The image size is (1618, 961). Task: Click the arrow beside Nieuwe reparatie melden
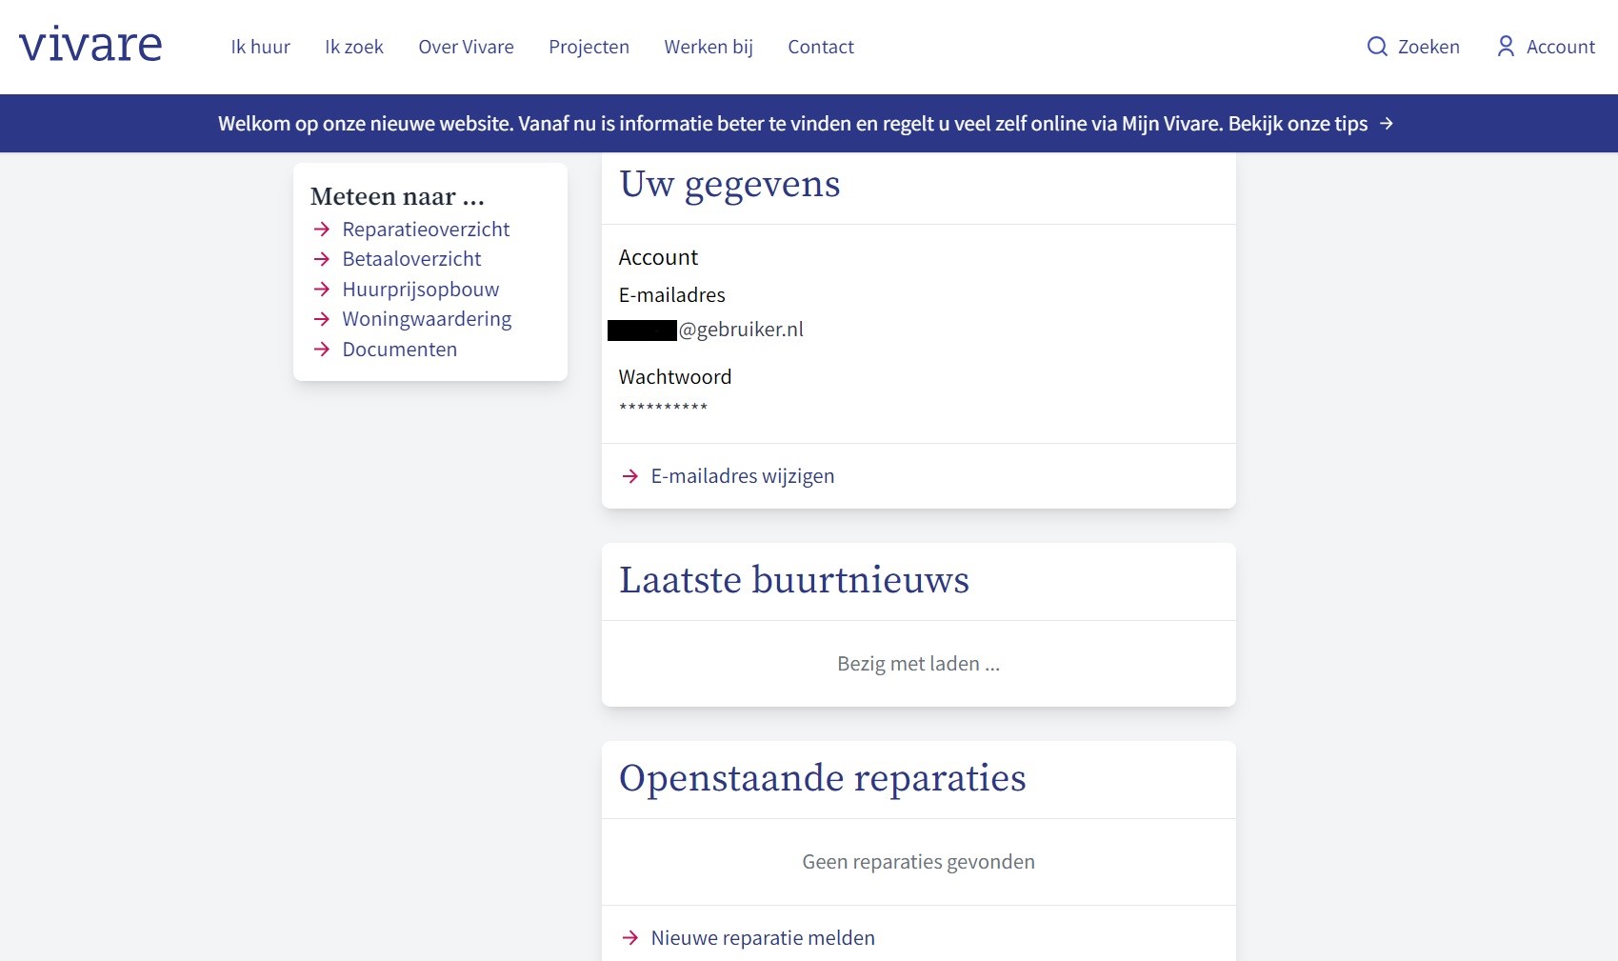tap(629, 938)
